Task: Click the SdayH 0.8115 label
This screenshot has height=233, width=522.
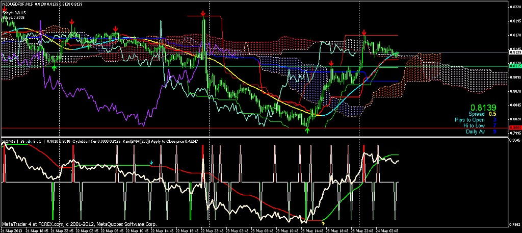Action: (14, 13)
